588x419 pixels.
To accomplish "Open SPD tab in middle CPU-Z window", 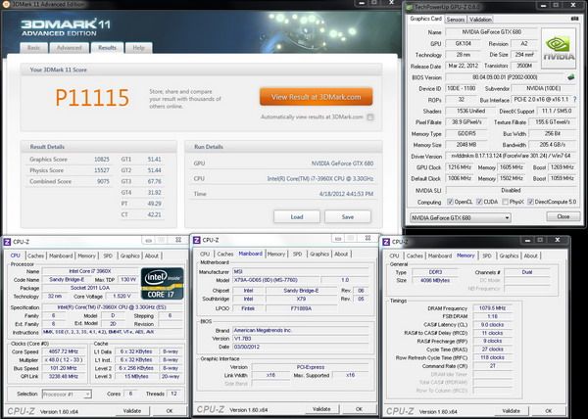I will [297, 254].
